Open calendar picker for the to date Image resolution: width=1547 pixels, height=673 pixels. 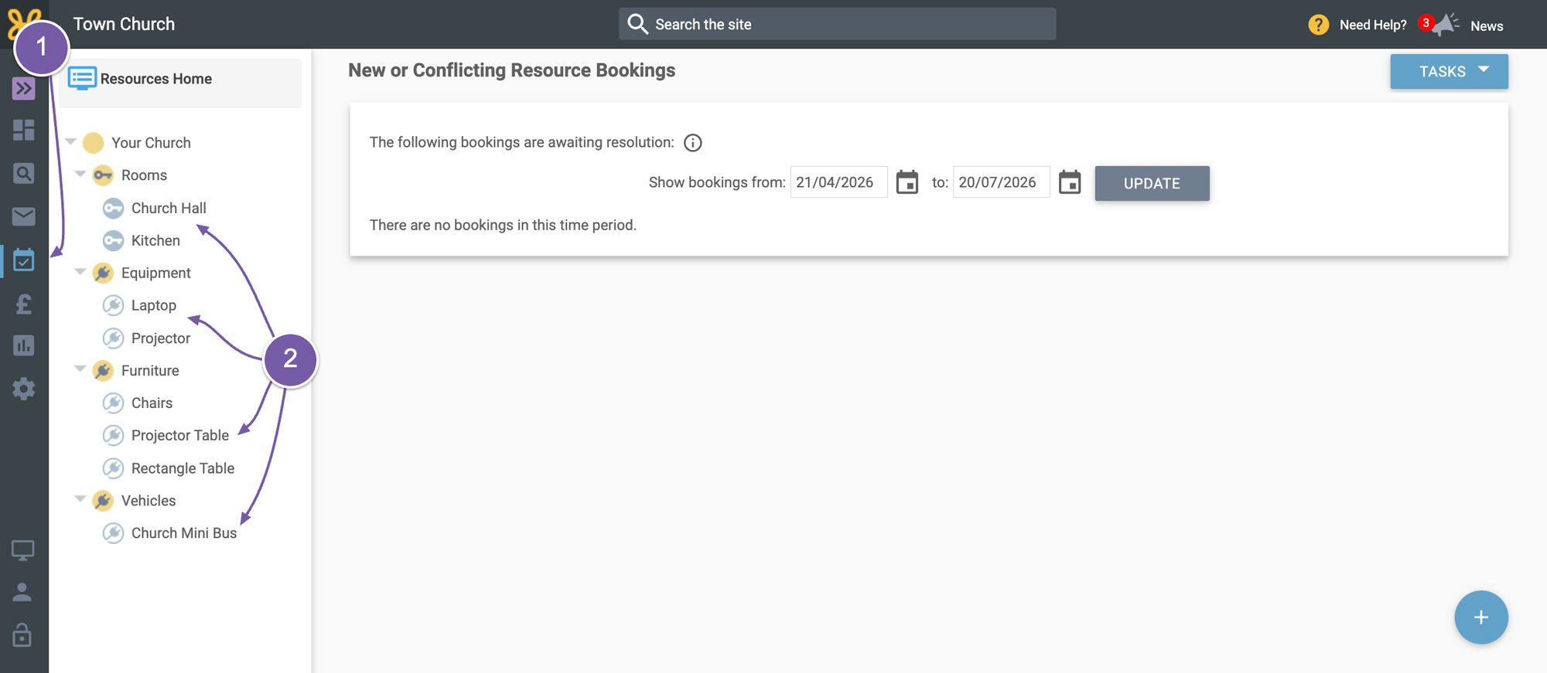1070,182
